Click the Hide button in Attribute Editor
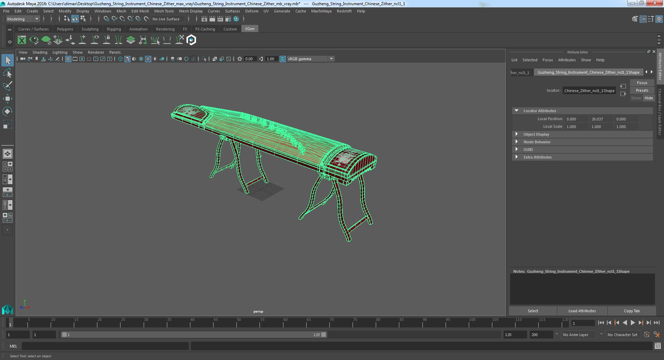 [x=648, y=98]
